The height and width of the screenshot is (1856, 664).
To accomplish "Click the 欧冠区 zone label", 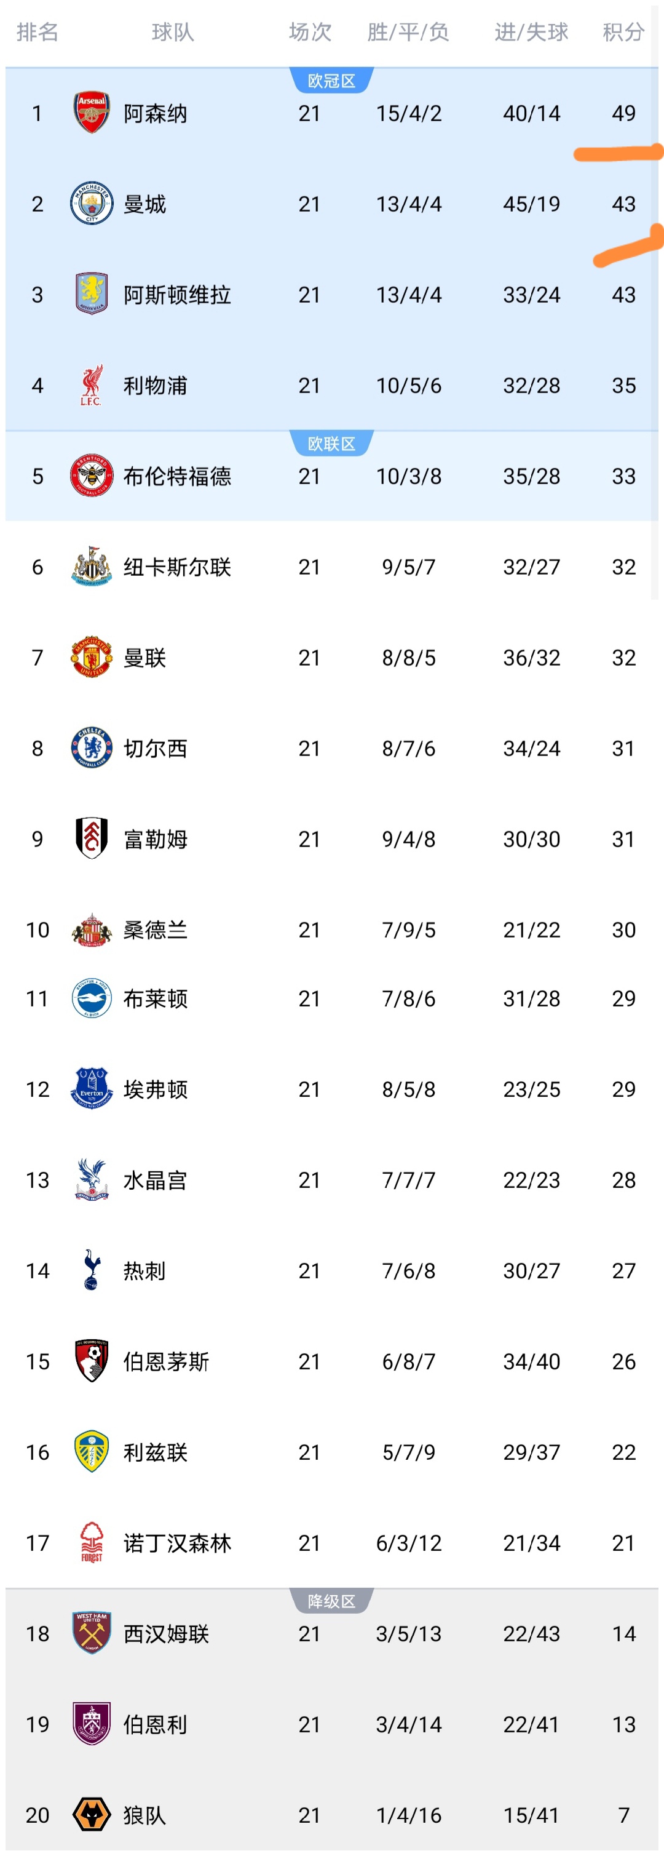I will [x=331, y=81].
